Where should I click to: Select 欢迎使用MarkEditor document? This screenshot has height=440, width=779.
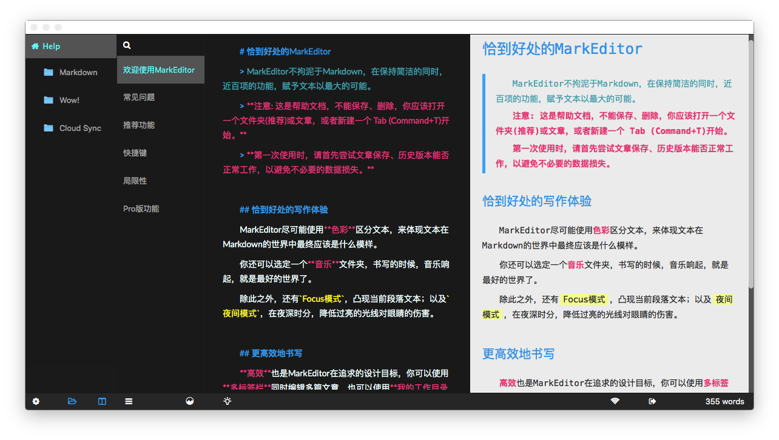point(161,70)
